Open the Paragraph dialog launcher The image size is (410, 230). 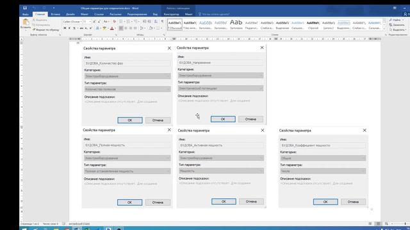164,34
